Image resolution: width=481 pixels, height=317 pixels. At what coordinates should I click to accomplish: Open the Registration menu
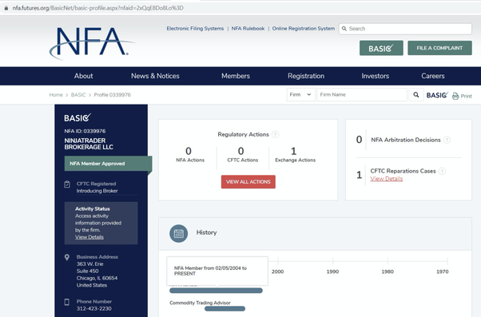pyautogui.click(x=306, y=76)
